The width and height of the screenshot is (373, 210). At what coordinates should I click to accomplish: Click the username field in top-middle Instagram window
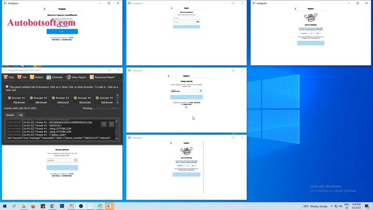(x=186, y=18)
